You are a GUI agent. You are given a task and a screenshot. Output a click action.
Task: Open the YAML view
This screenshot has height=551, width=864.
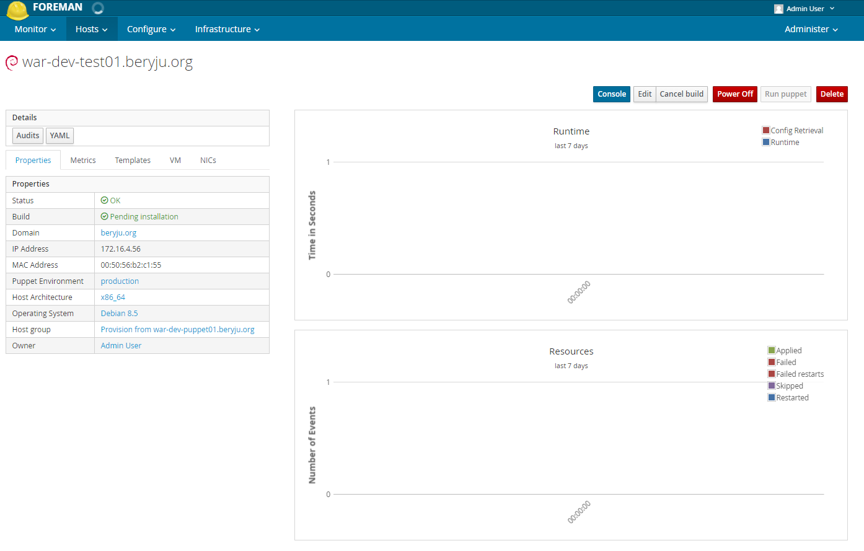[x=60, y=136]
